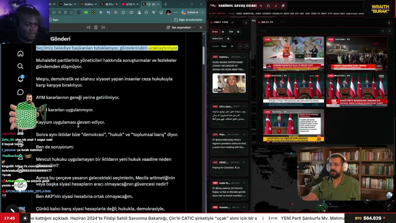396x223 pixels.
Task: Click the Sohbet et Copilot button
Action: pyautogui.click(x=190, y=12)
